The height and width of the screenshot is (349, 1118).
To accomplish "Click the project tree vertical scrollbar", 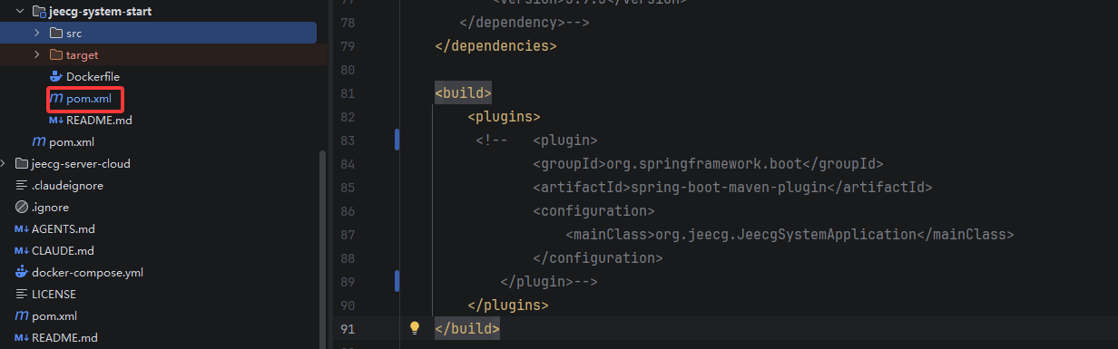I will coord(322,249).
